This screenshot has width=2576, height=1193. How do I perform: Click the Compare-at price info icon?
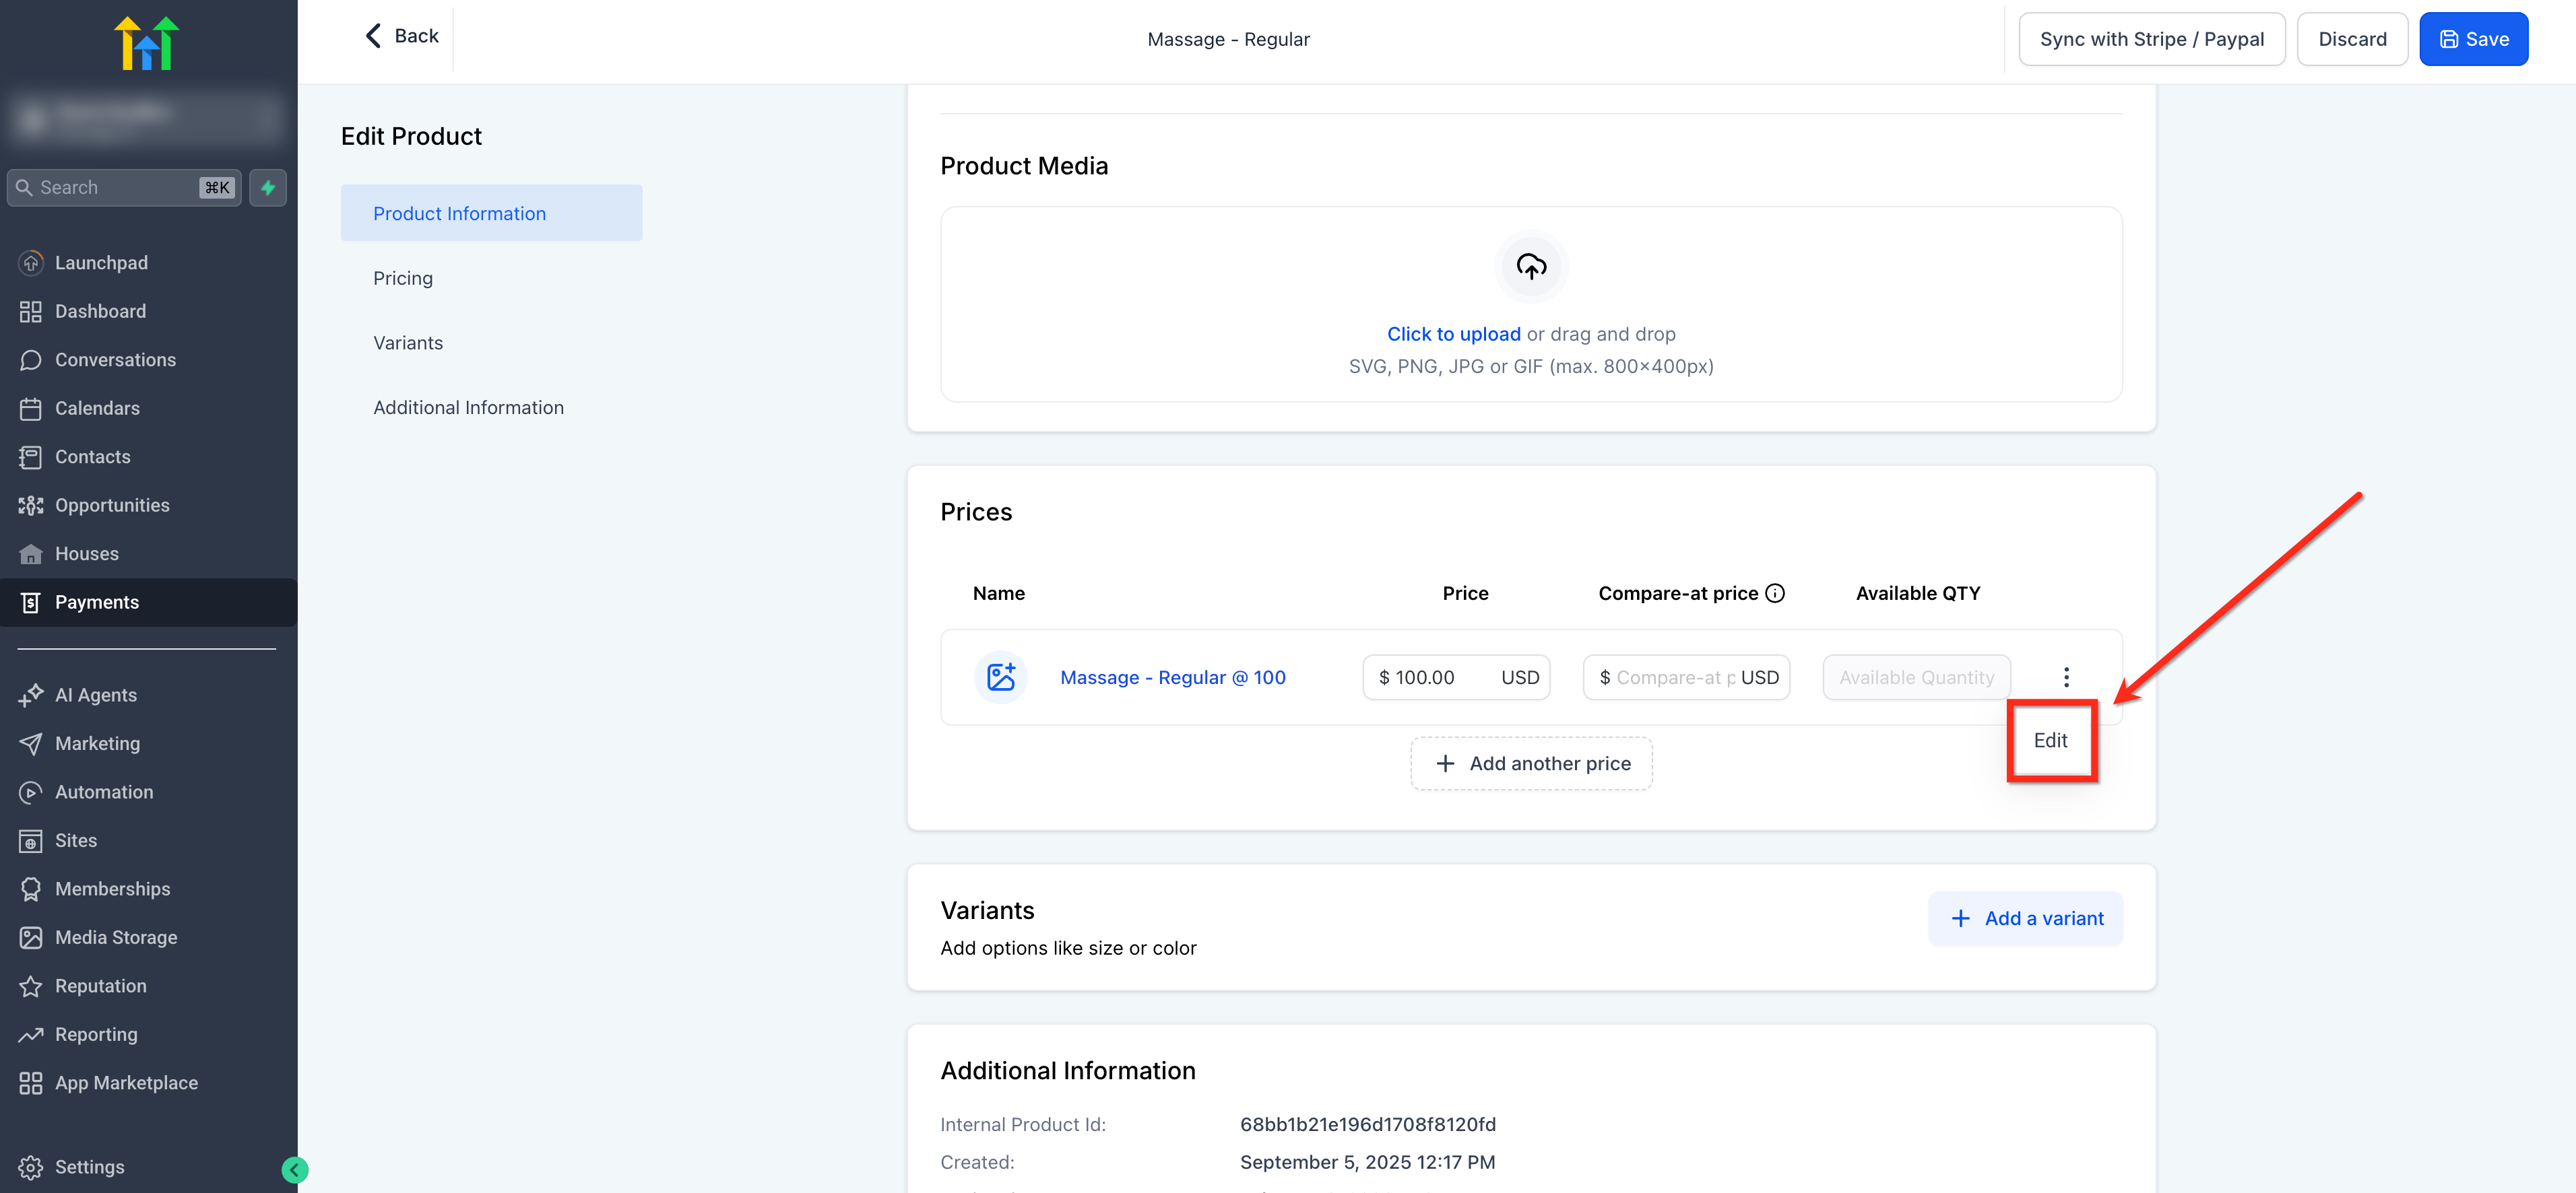pyautogui.click(x=1775, y=594)
